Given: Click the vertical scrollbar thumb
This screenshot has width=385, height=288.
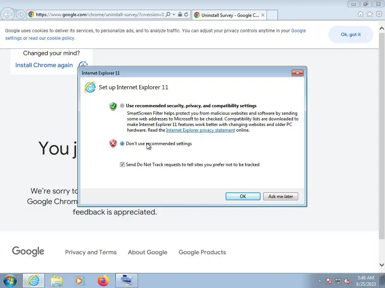Looking at the screenshot, I should click(x=382, y=136).
